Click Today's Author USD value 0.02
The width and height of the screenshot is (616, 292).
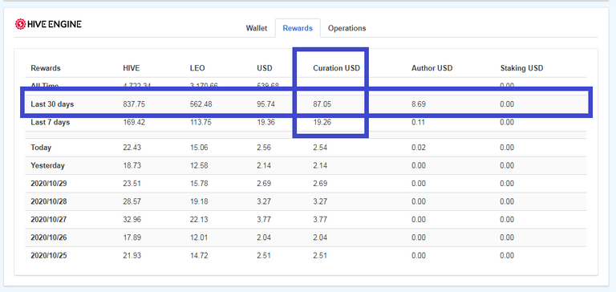tap(419, 148)
